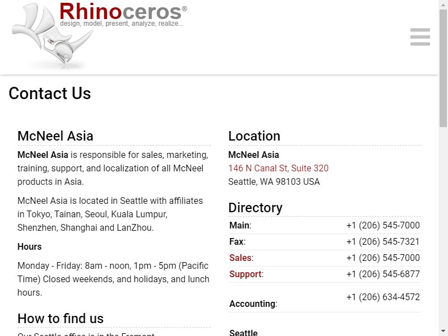Click the Fax label in Directory
The width and height of the screenshot is (448, 336).
[236, 241]
